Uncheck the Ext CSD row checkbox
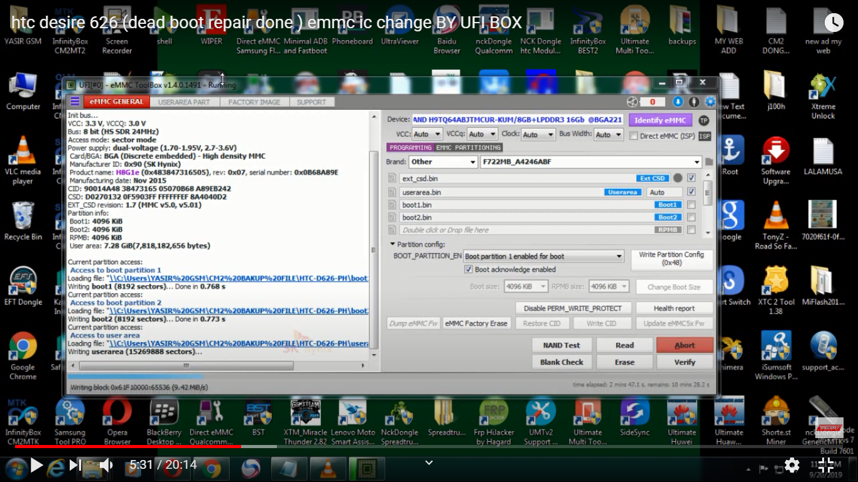 tap(692, 178)
